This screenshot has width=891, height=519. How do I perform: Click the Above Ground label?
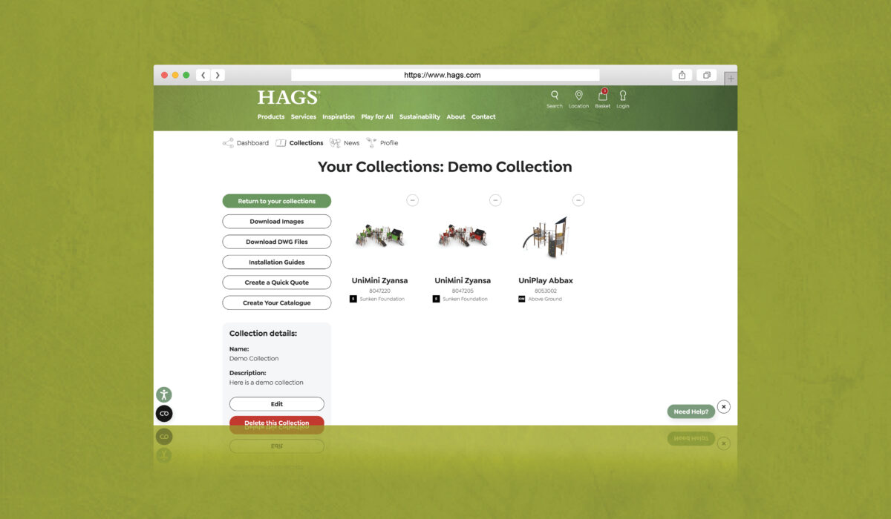(546, 299)
